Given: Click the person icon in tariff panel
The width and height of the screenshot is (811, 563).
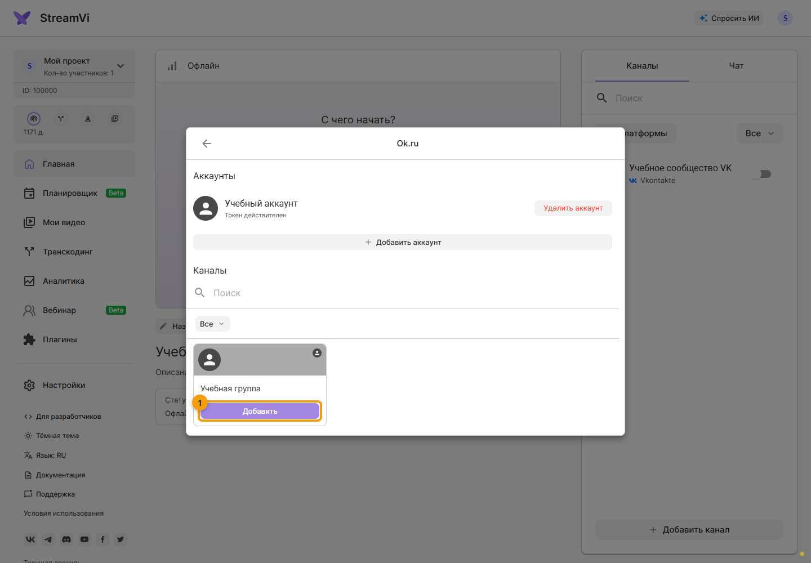Looking at the screenshot, I should 88,119.
